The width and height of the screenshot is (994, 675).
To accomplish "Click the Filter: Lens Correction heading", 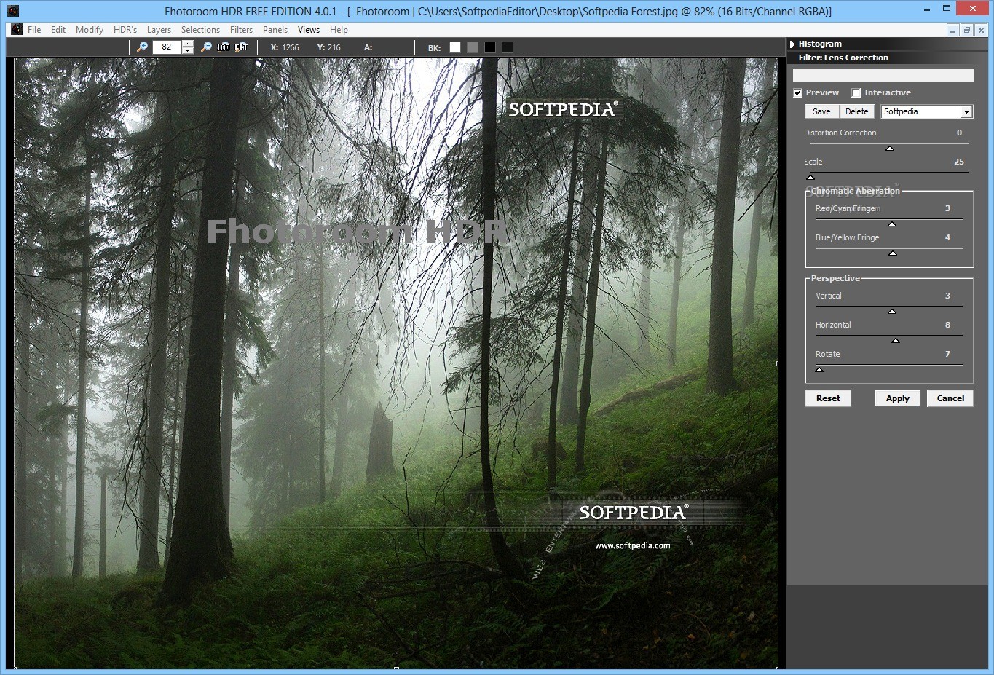I will [843, 58].
